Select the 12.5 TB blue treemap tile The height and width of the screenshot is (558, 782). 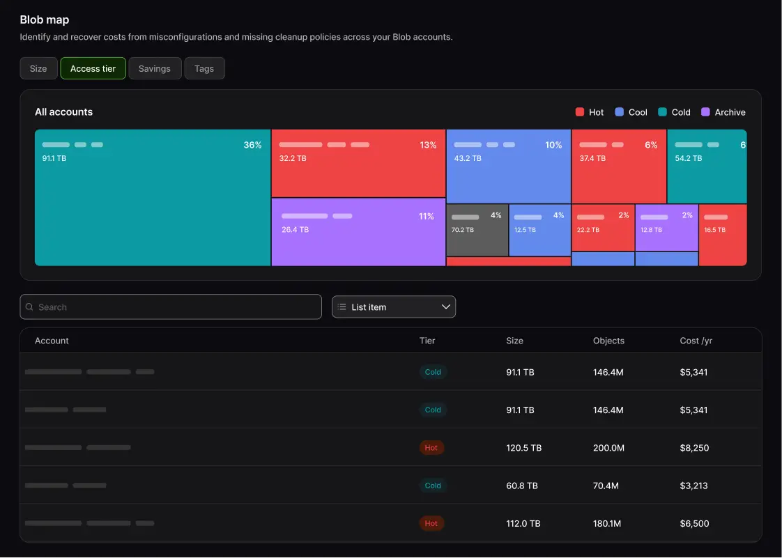pos(540,231)
